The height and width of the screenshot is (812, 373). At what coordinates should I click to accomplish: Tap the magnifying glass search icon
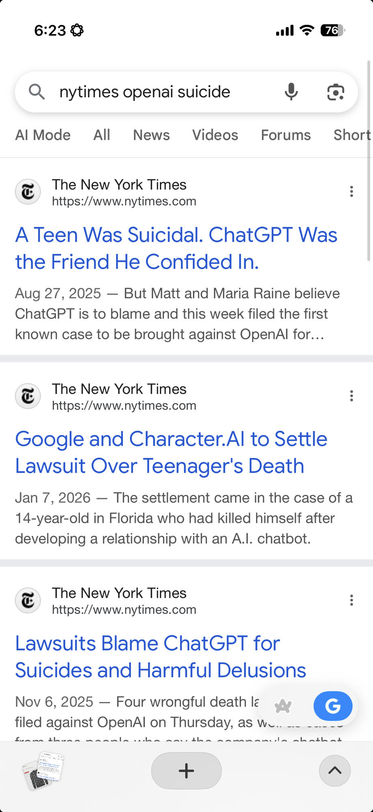[37, 92]
